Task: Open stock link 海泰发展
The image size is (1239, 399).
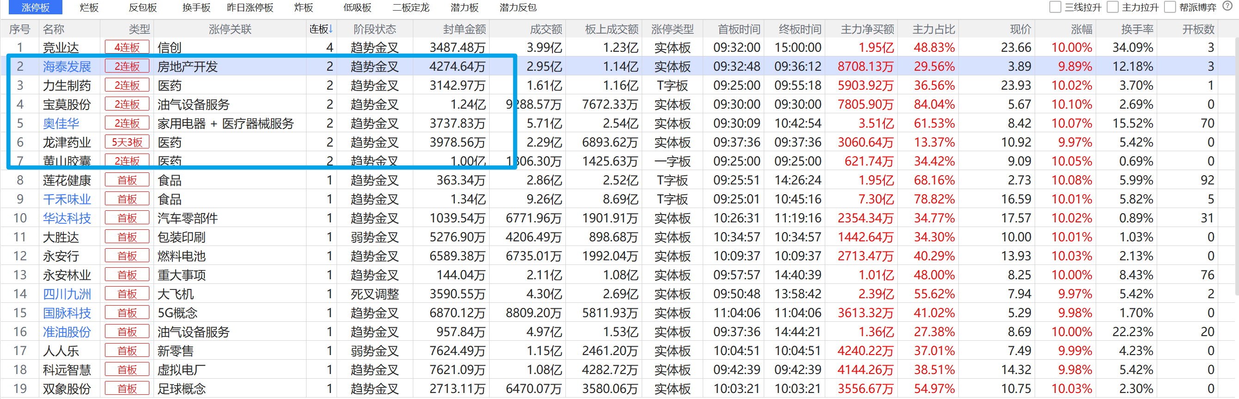Action: (x=67, y=66)
